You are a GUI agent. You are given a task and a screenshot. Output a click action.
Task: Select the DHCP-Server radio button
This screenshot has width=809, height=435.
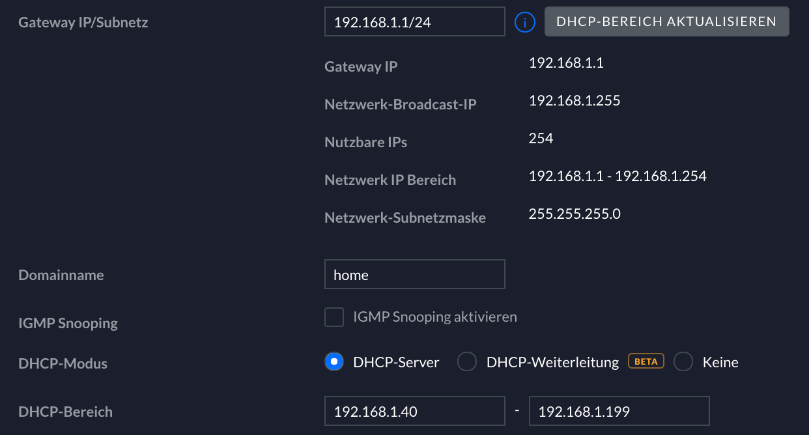(x=334, y=362)
